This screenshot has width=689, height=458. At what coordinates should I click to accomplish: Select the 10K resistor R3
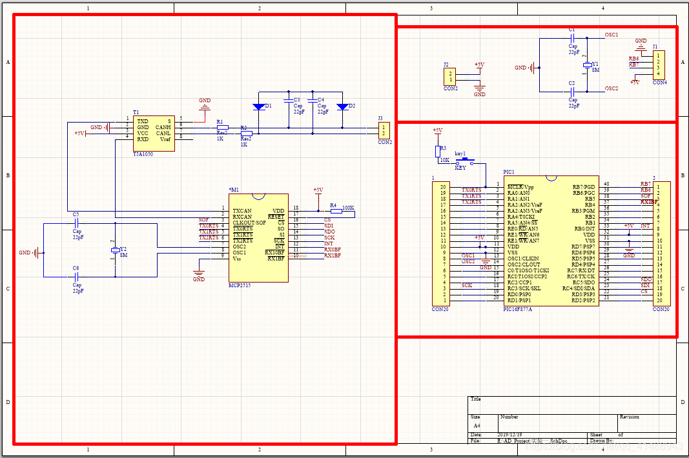(438, 152)
